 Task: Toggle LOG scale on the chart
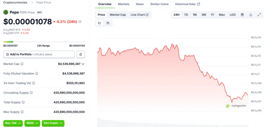(233, 15)
